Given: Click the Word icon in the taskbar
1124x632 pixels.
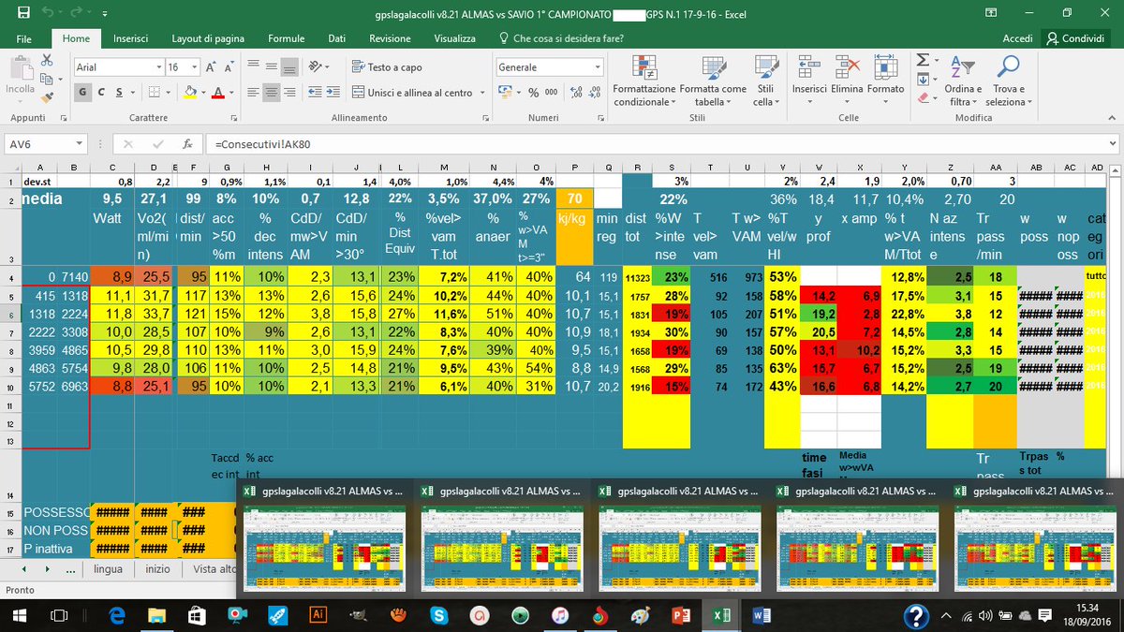Looking at the screenshot, I should (760, 615).
